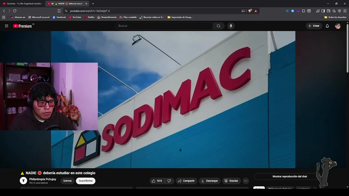Click the 29,3 K suscriptores text
The width and height of the screenshot is (349, 196).
click(x=38, y=183)
